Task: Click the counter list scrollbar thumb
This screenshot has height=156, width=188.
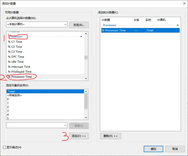Action: pyautogui.click(x=86, y=58)
